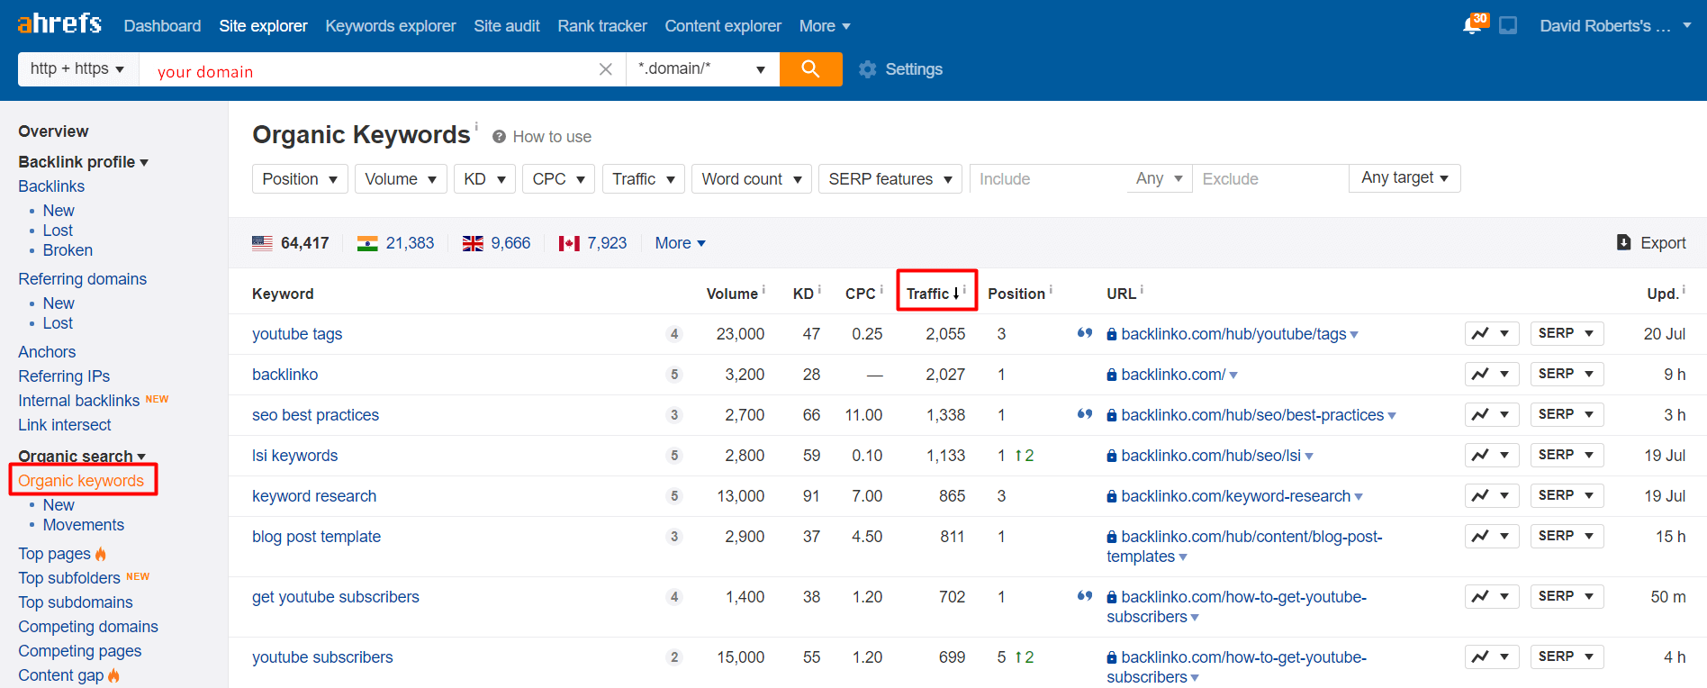Screen dimensions: 1707x688
Task: Click the quote icon for youtube tags
Action: (1085, 333)
